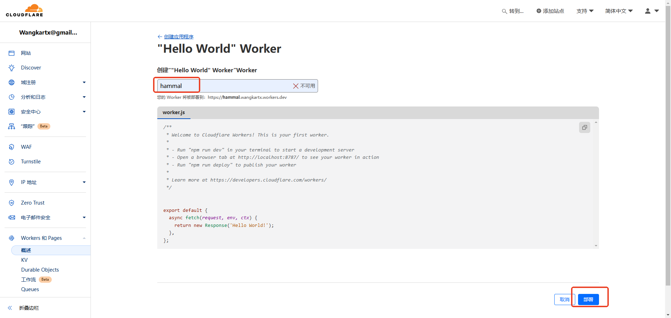Click the Turnstile icon in sidebar
The width and height of the screenshot is (671, 318).
(x=12, y=162)
